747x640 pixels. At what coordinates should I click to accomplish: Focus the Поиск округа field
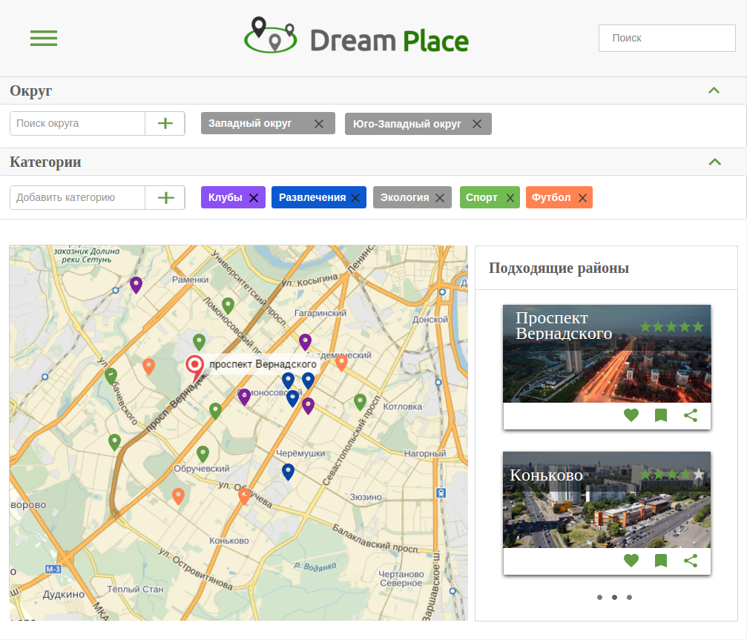(x=77, y=123)
